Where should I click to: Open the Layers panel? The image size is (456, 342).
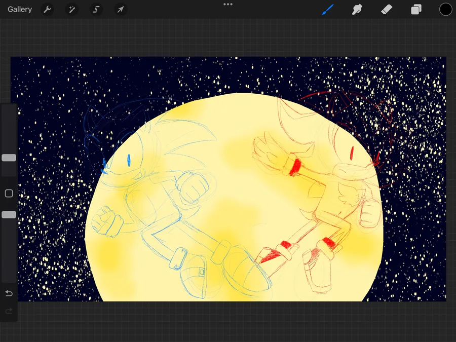pyautogui.click(x=416, y=9)
